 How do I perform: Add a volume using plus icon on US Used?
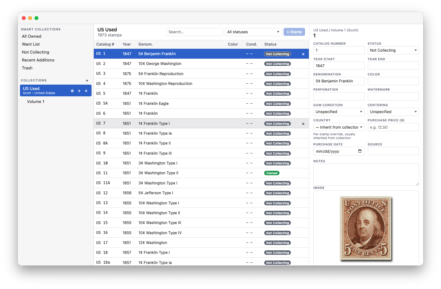79,91
